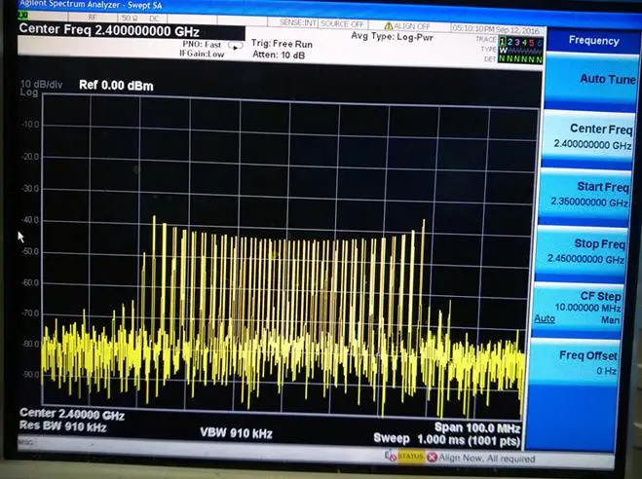Click the Start Freq value 2.350000000 GHz

[589, 203]
